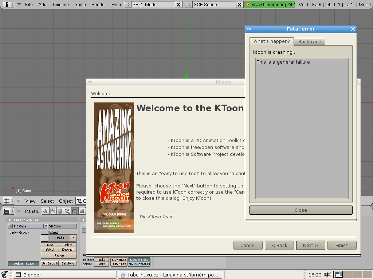The width and height of the screenshot is (373, 279).
Task: Select the Script context icon
Action: tap(52, 211)
